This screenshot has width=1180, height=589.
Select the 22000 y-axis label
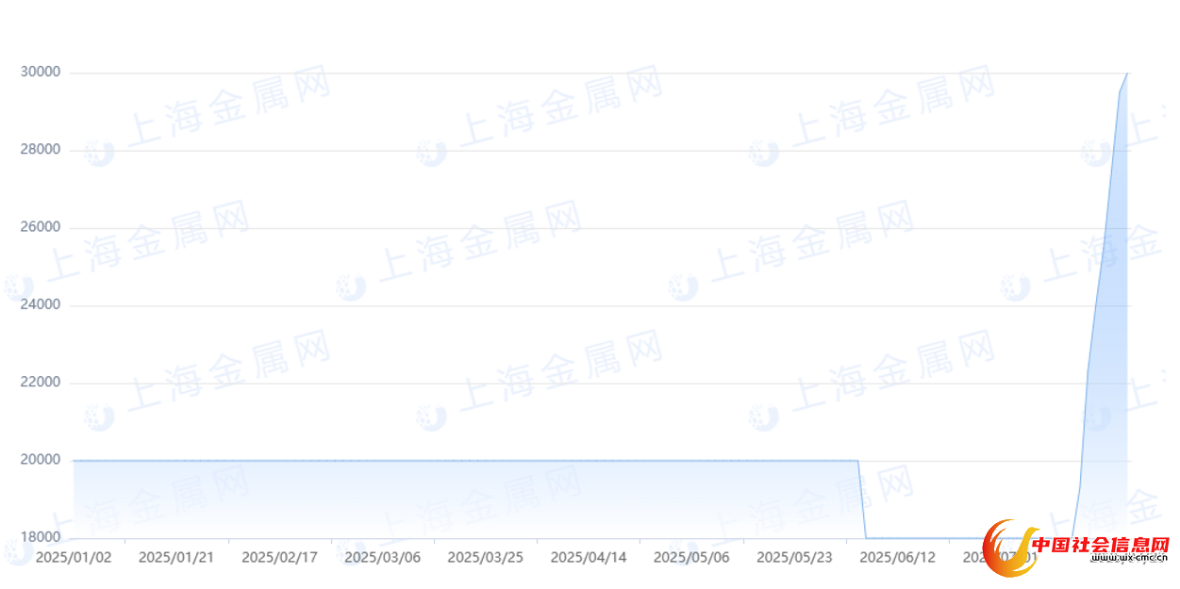41,383
